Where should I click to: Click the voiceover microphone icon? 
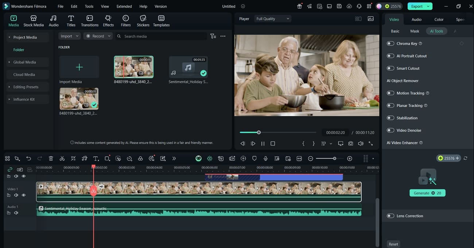click(x=266, y=159)
